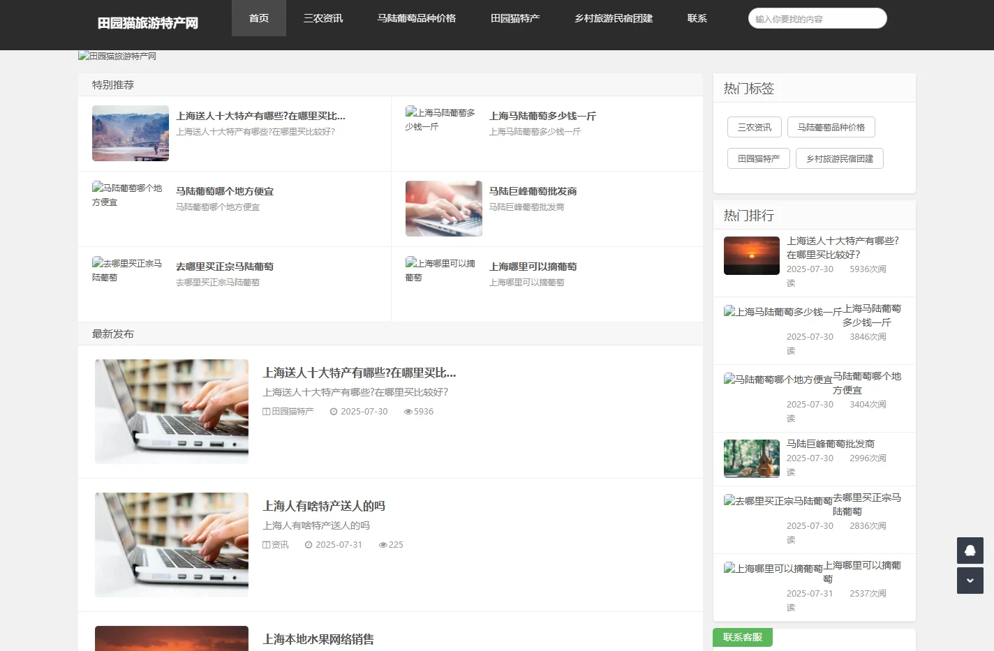Open ranking title 上海马陆葡萄多少钱一斤
This screenshot has width=994, height=651.
pos(871,315)
